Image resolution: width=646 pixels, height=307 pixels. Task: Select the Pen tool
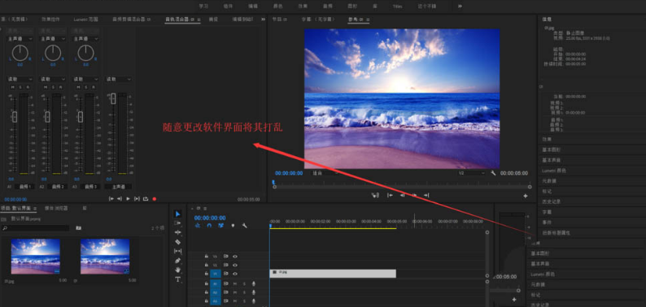pos(177,261)
